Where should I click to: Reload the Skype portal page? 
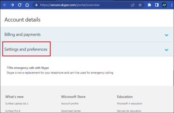pos(20,5)
